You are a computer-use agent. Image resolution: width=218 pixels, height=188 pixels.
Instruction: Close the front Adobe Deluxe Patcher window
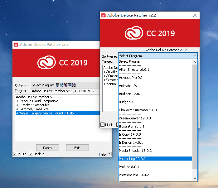coord(195,15)
